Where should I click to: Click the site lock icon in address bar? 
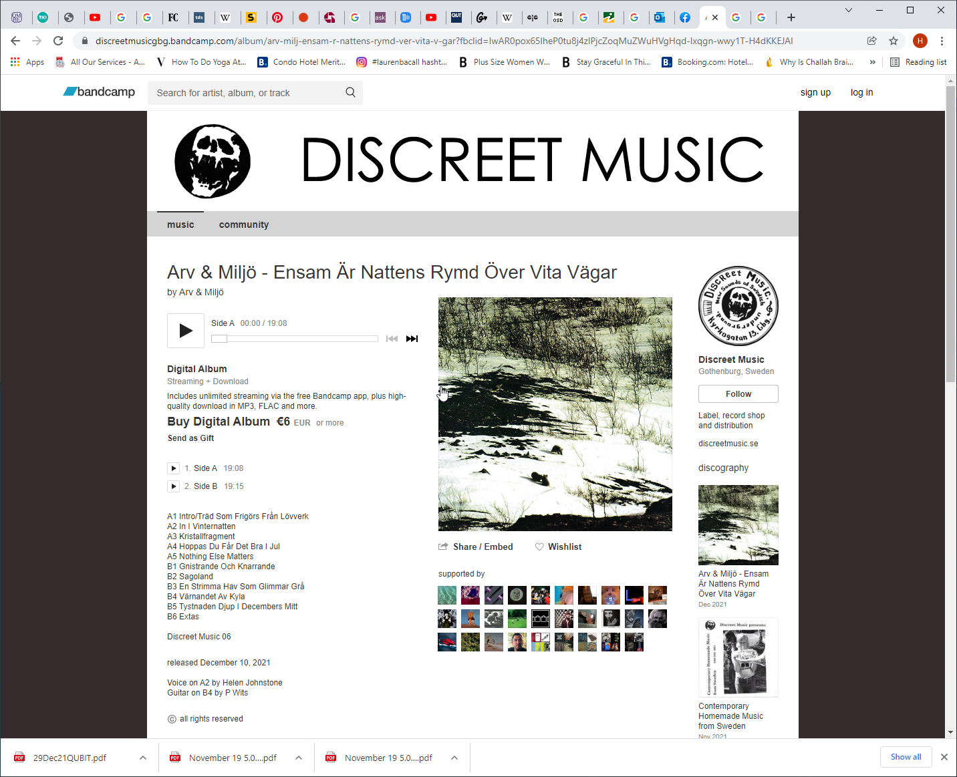pos(85,41)
